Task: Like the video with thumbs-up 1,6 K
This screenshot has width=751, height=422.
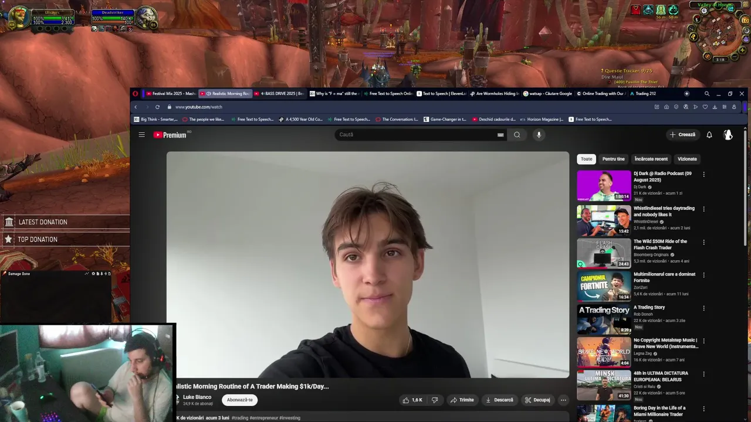Action: tap(412, 400)
